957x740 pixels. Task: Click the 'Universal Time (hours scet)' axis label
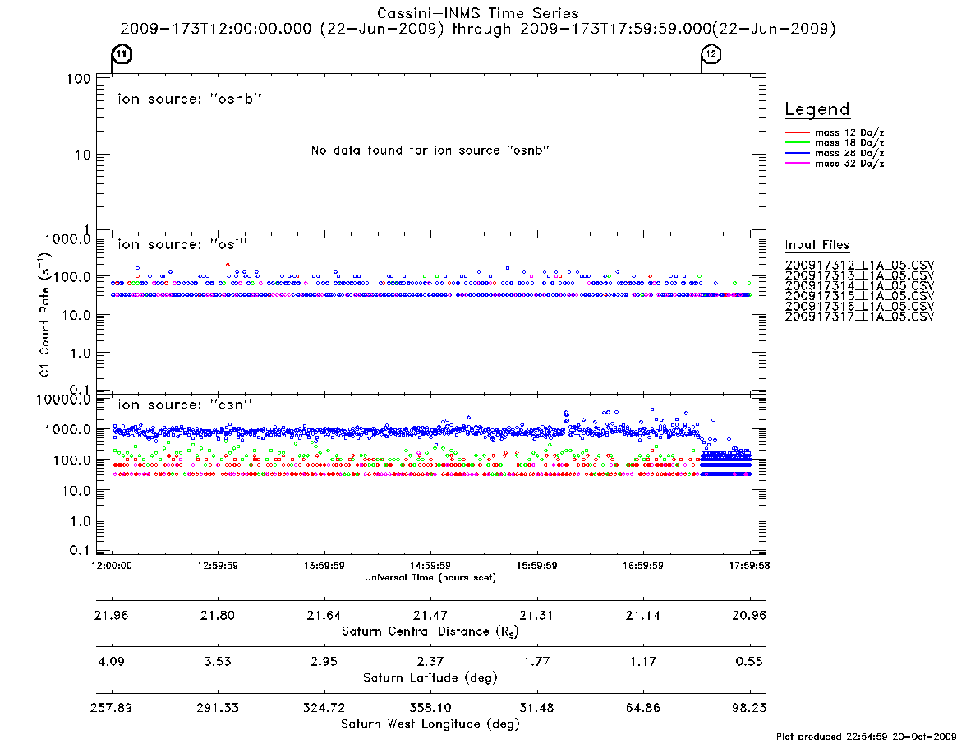pyautogui.click(x=430, y=577)
